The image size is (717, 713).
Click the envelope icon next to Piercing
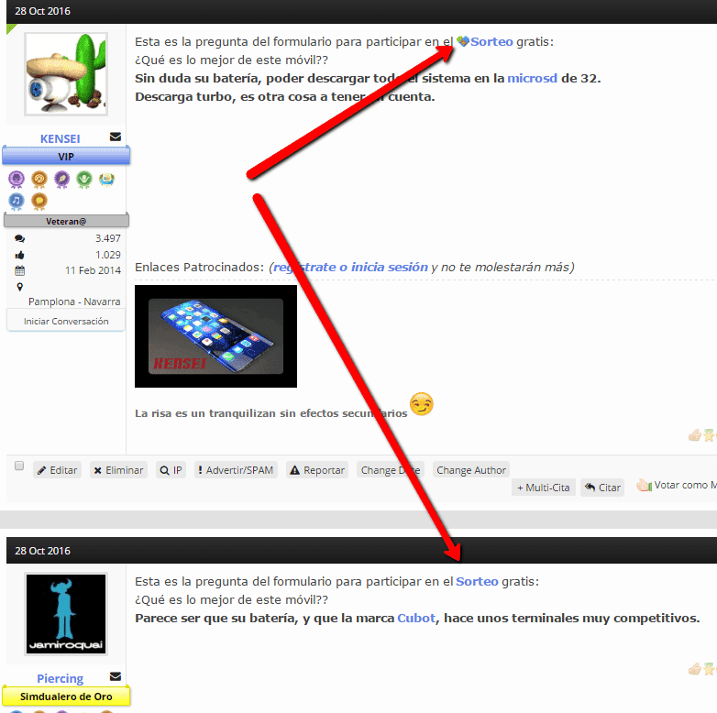116,676
